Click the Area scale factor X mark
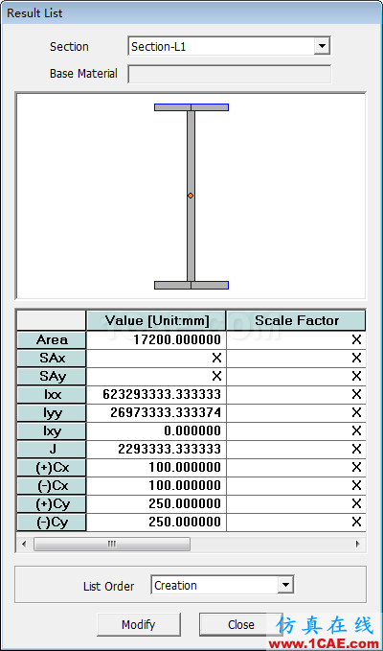 [x=356, y=339]
